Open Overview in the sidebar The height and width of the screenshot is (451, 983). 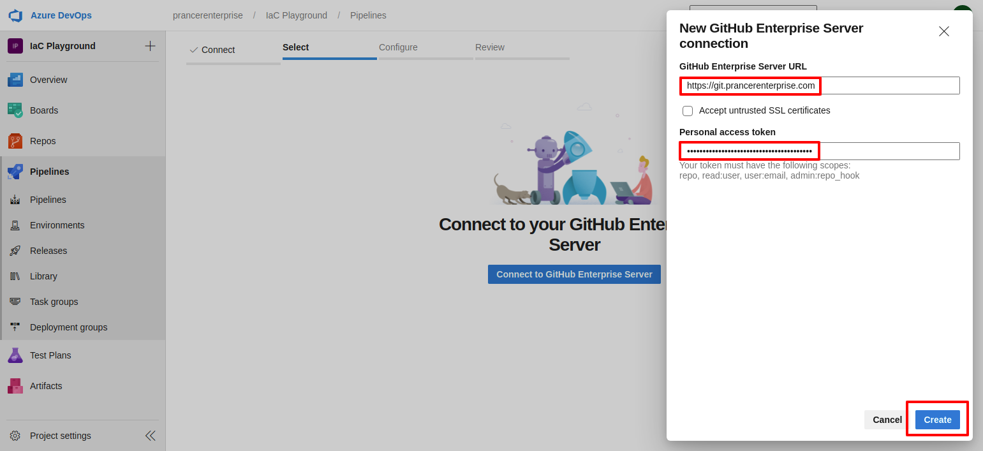pos(48,80)
